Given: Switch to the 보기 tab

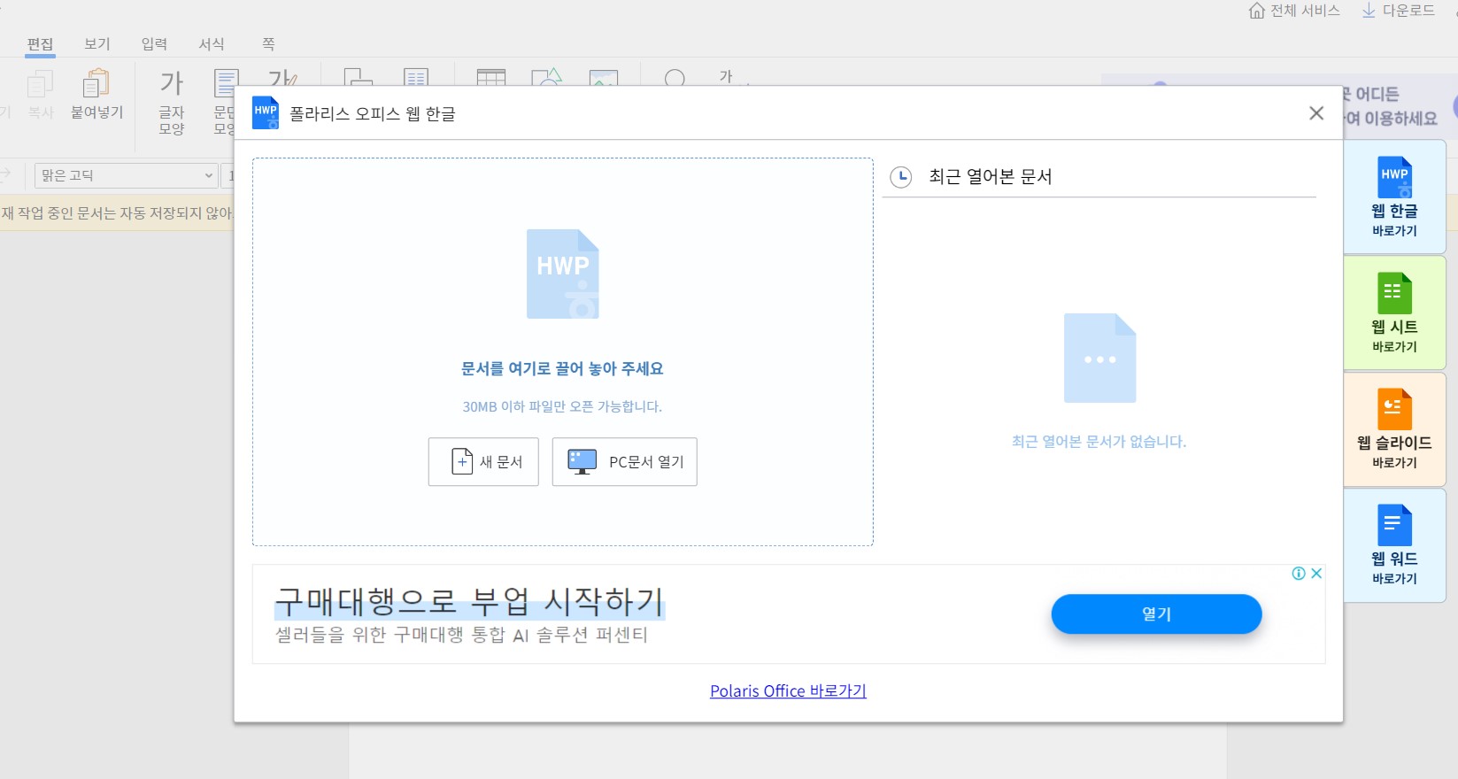Looking at the screenshot, I should [x=97, y=44].
